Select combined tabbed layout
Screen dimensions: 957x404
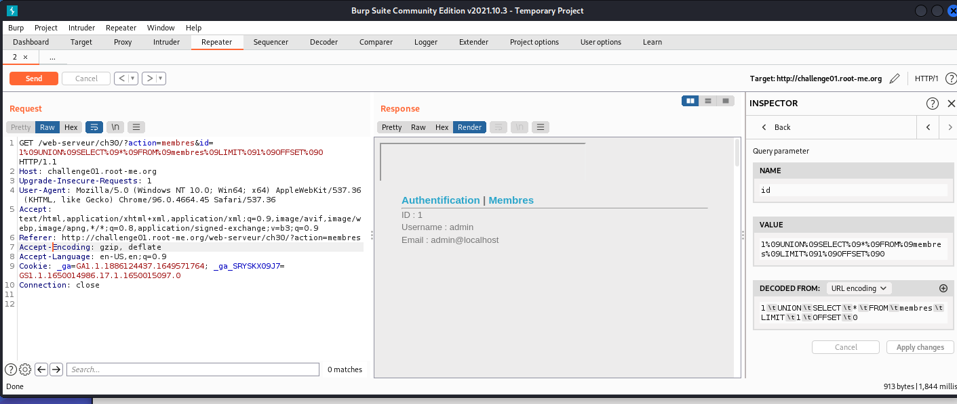pyautogui.click(x=726, y=101)
